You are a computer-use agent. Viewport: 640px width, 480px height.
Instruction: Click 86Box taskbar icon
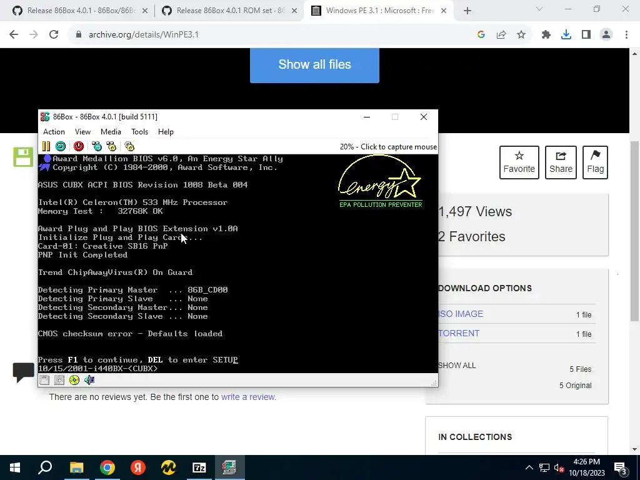[229, 467]
